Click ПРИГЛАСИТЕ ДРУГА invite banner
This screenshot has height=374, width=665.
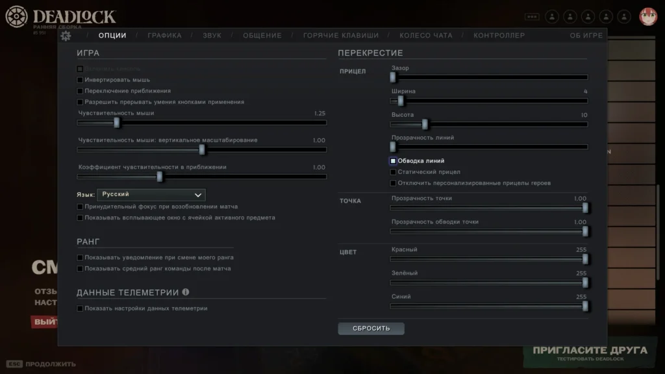(x=590, y=353)
